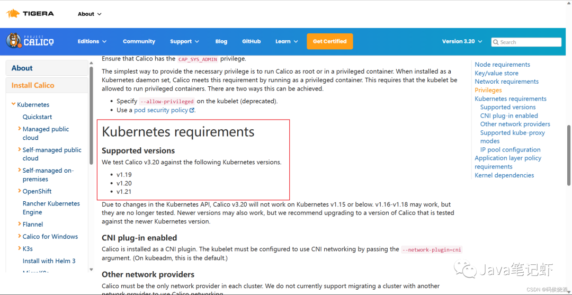572x295 pixels.
Task: Jump to Application layer policy requirements
Action: 508,162
